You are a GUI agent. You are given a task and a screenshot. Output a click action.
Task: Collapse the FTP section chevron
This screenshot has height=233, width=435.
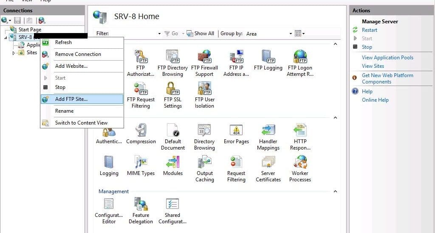click(x=335, y=44)
